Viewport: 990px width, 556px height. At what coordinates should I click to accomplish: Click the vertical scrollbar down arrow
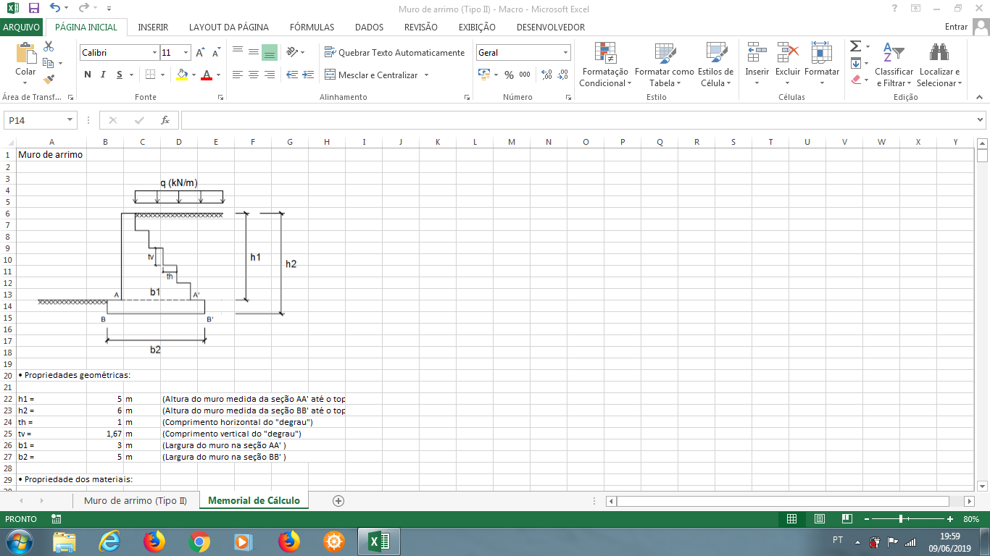983,486
